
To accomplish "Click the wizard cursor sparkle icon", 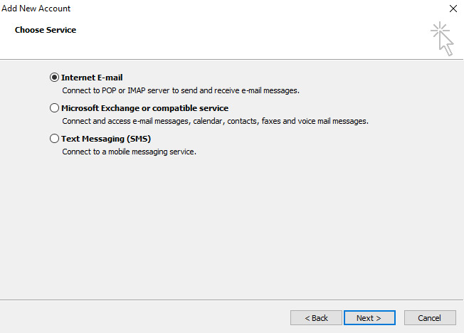I will click(442, 38).
